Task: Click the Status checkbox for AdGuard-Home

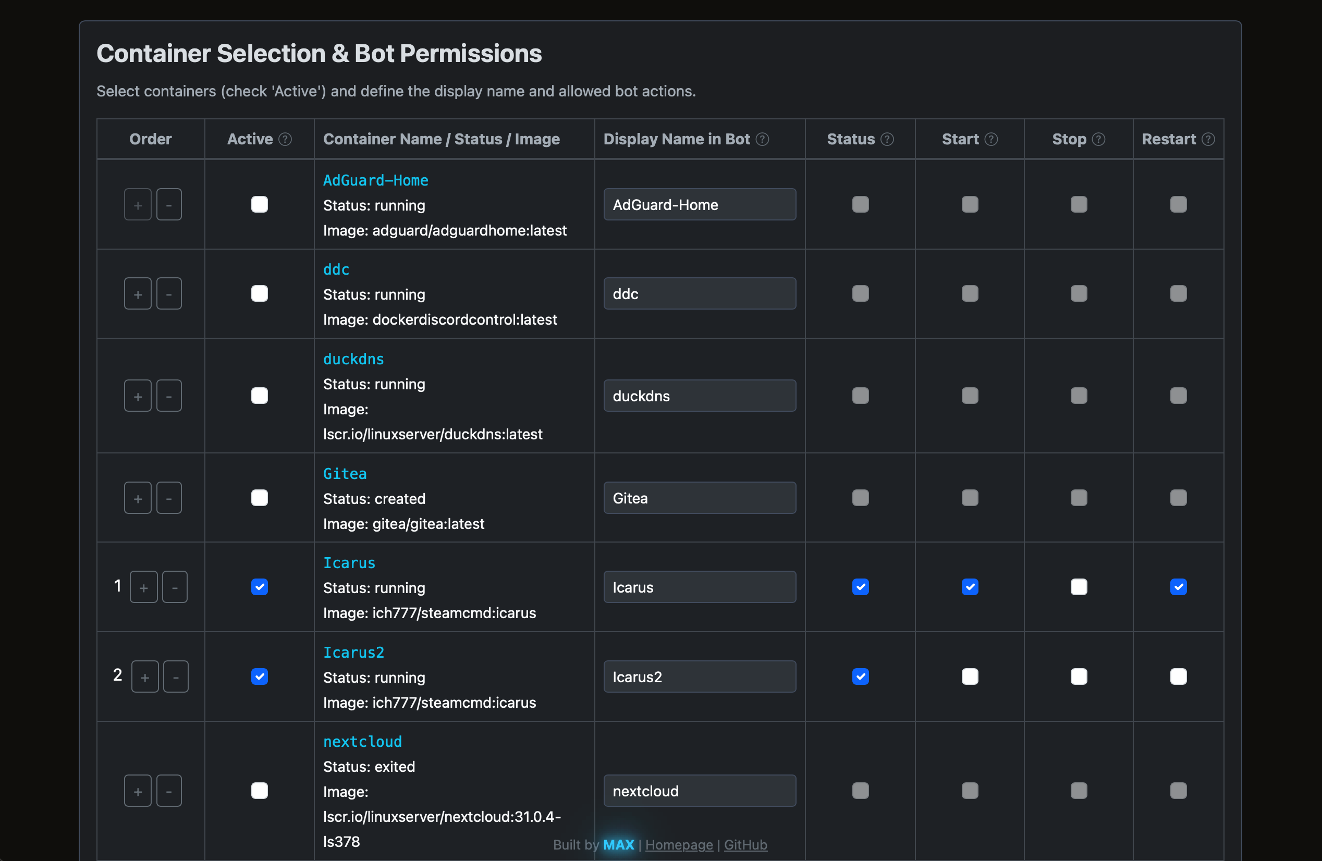Action: tap(861, 204)
